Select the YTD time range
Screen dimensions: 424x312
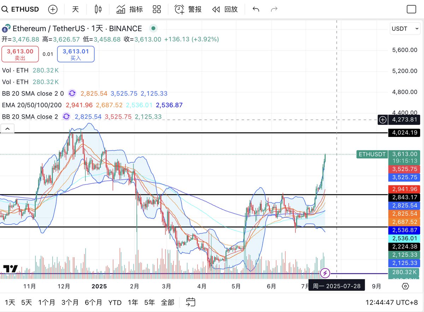click(115, 302)
